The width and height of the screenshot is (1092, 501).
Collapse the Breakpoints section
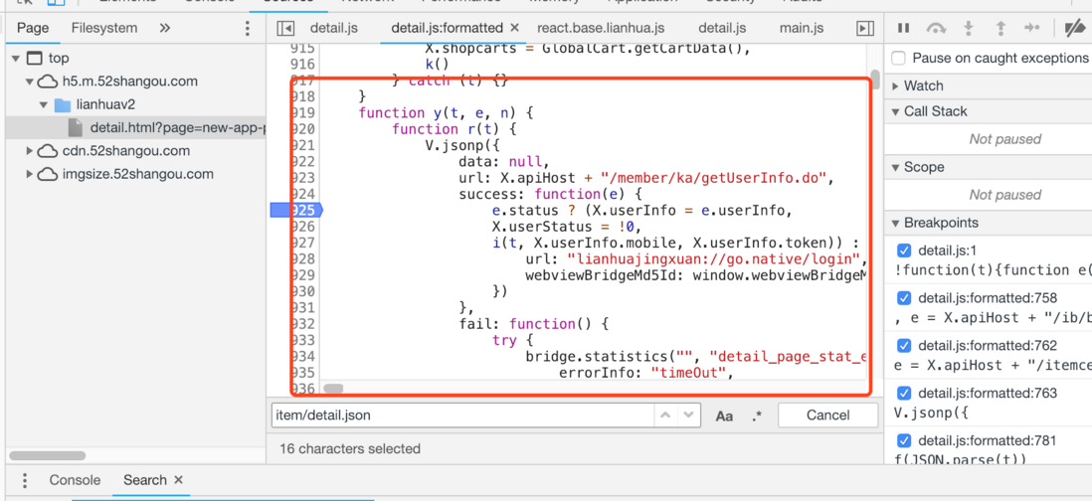pos(896,223)
